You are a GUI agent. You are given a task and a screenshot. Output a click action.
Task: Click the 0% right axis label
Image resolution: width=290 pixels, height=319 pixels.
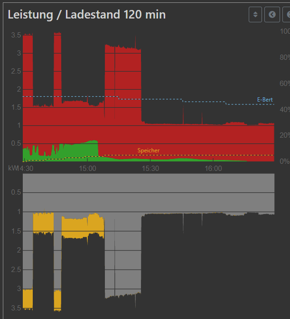(285, 161)
